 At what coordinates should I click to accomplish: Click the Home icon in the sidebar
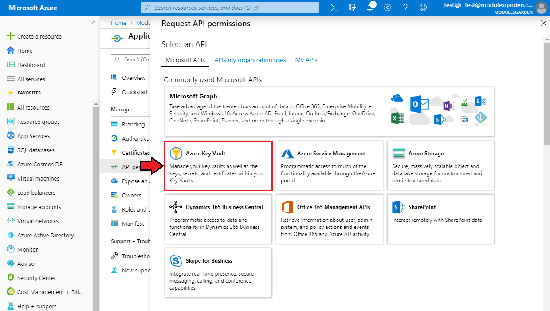click(x=11, y=51)
